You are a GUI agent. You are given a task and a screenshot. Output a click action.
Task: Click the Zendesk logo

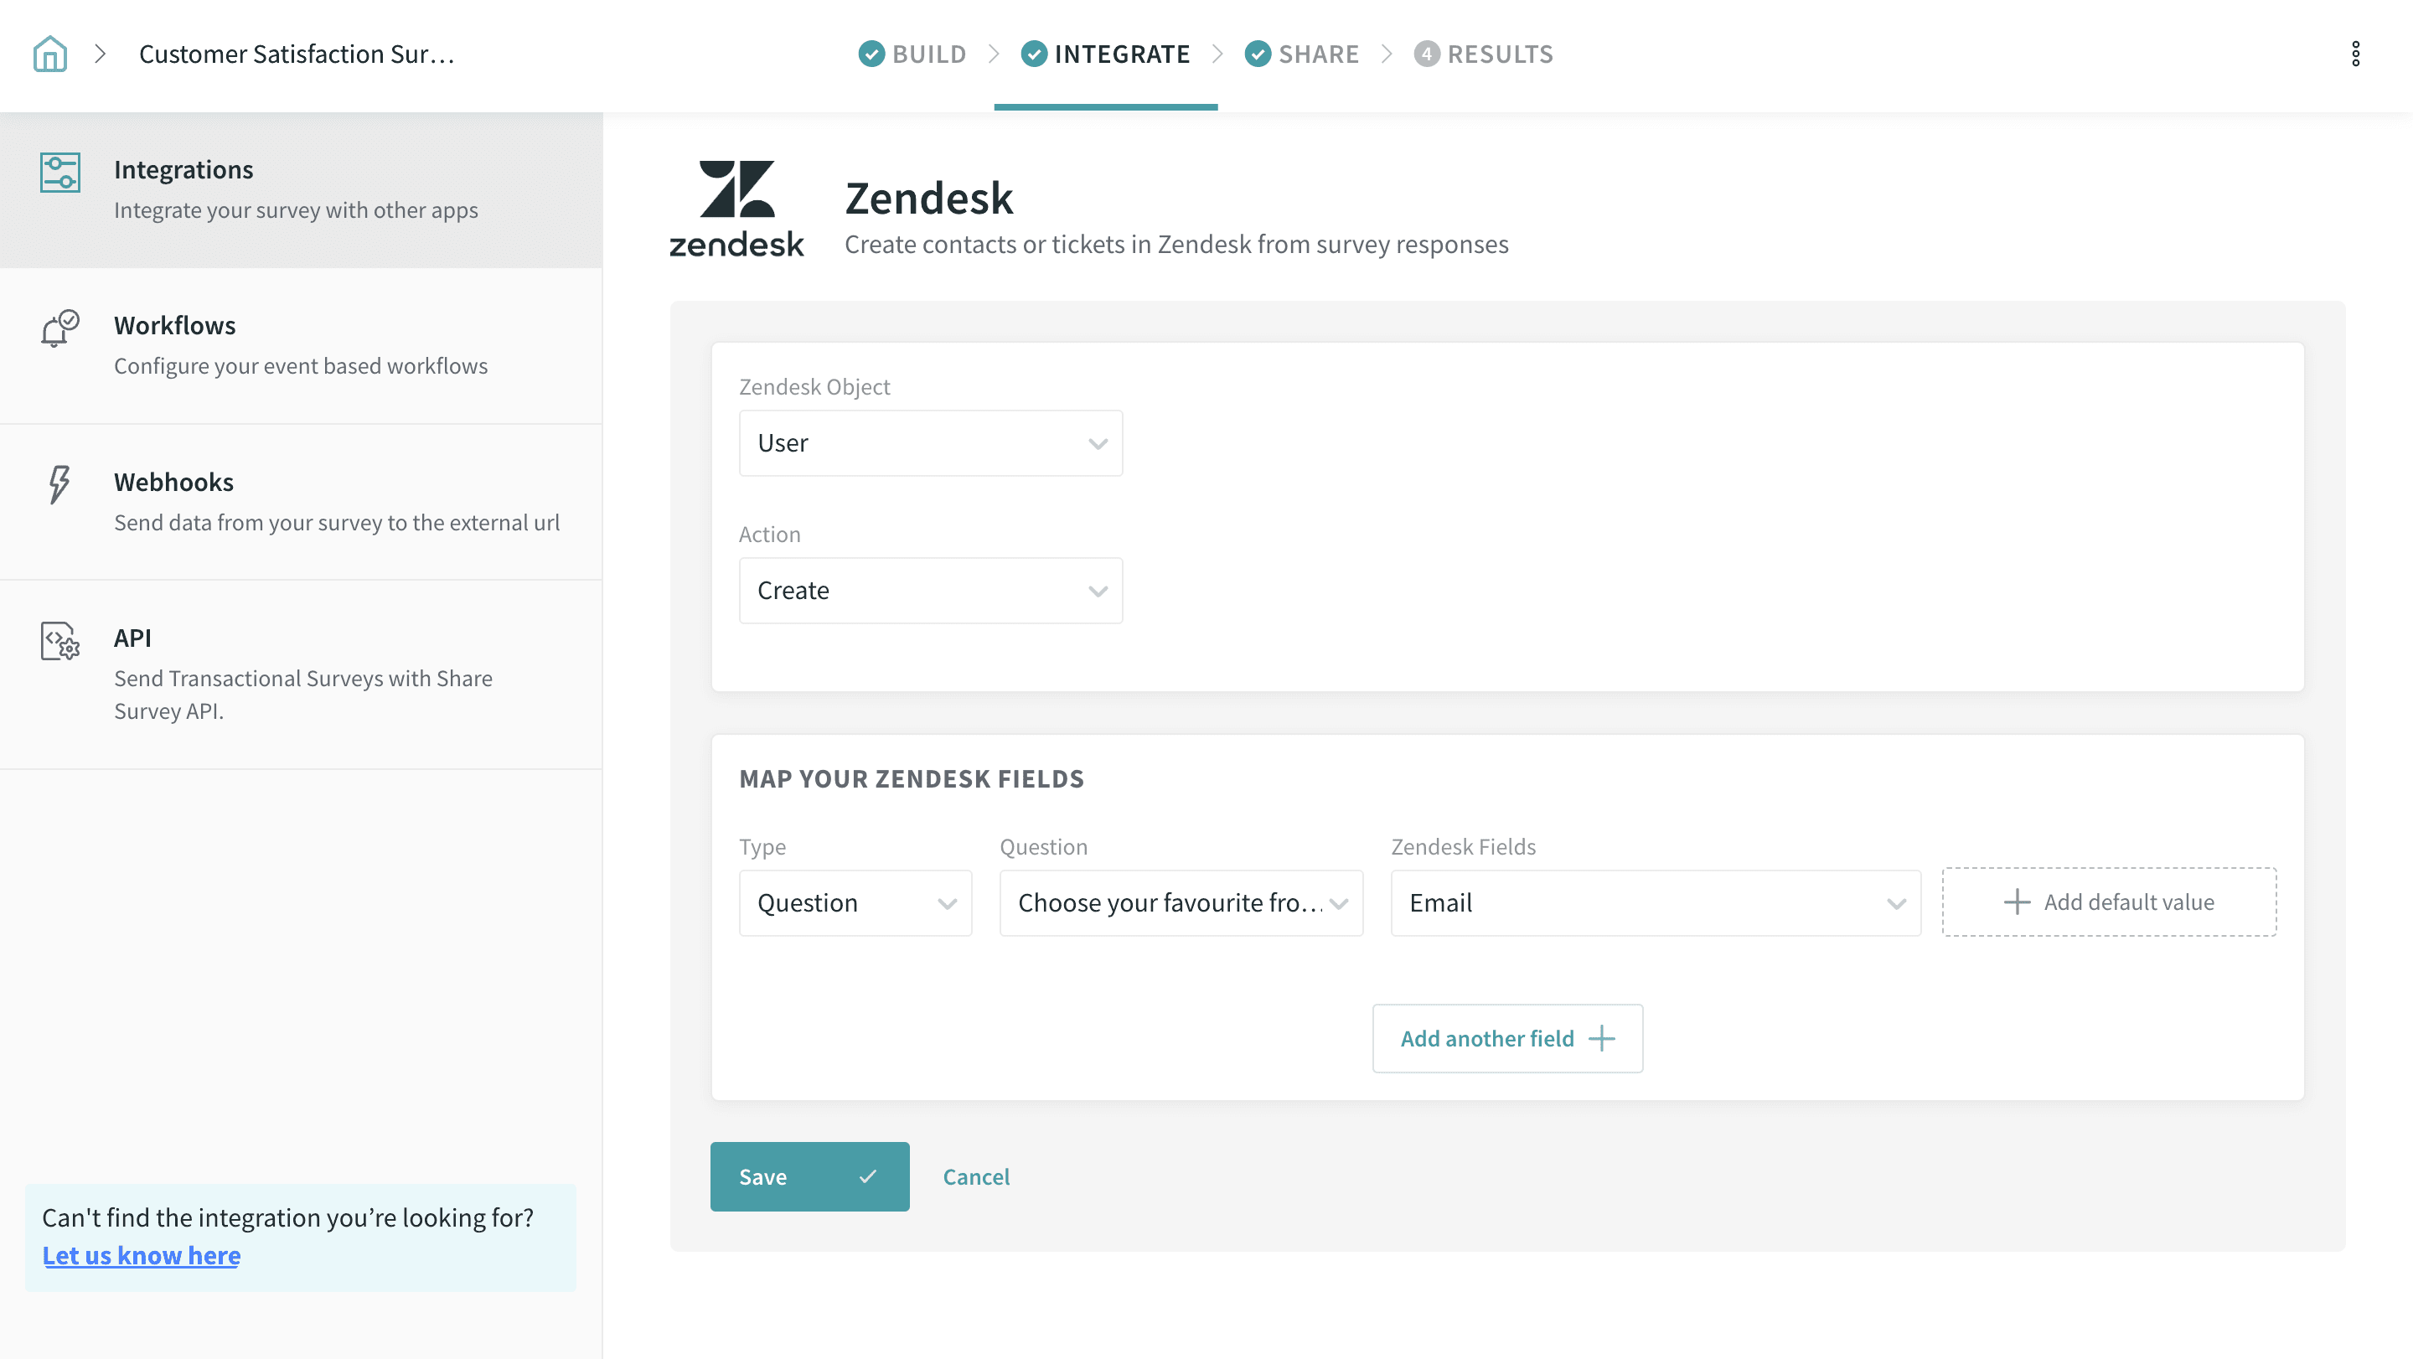coord(736,208)
